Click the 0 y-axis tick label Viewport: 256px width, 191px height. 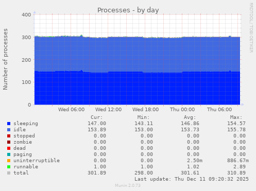pos(29,105)
